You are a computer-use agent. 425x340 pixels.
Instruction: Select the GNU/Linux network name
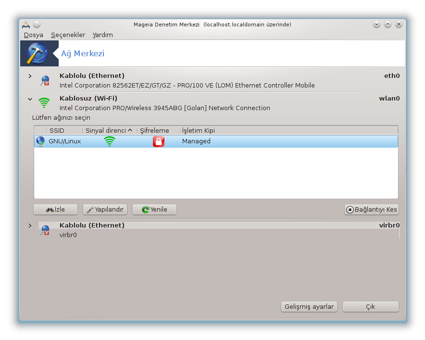(x=65, y=141)
